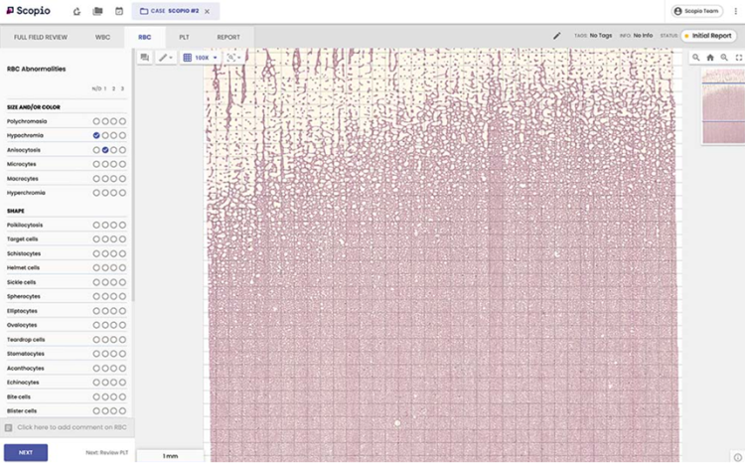
Task: Click the edit pencil icon beside Tags
Action: [557, 36]
